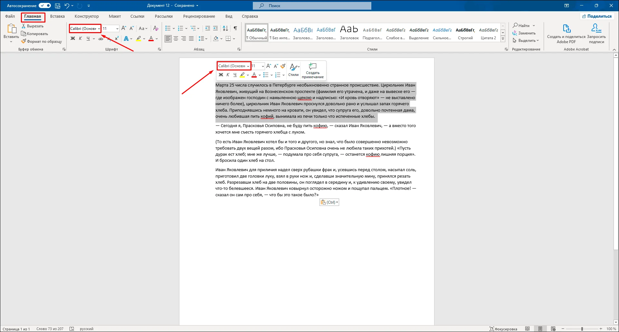The height and width of the screenshot is (332, 619).
Task: Open Стили in mini toolbar
Action: click(293, 70)
